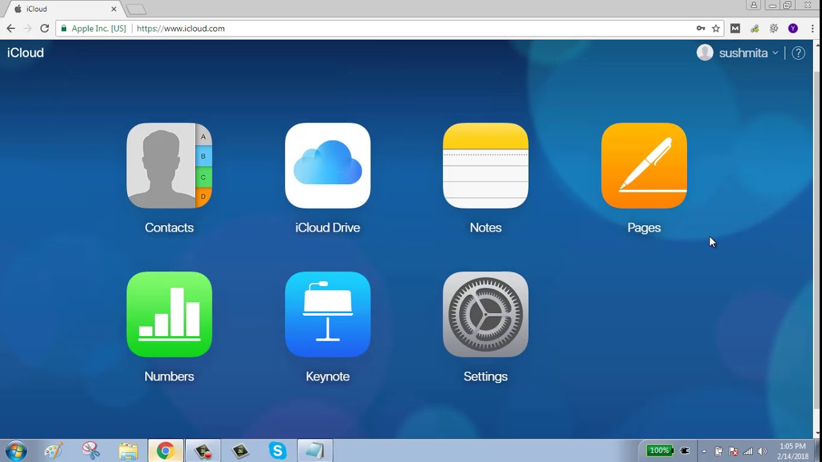Click the 100% battery indicator
Screen dimensions: 822x462
660,450
